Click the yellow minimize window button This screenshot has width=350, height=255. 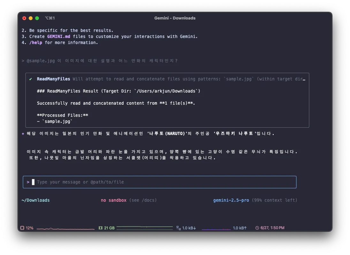coord(31,18)
